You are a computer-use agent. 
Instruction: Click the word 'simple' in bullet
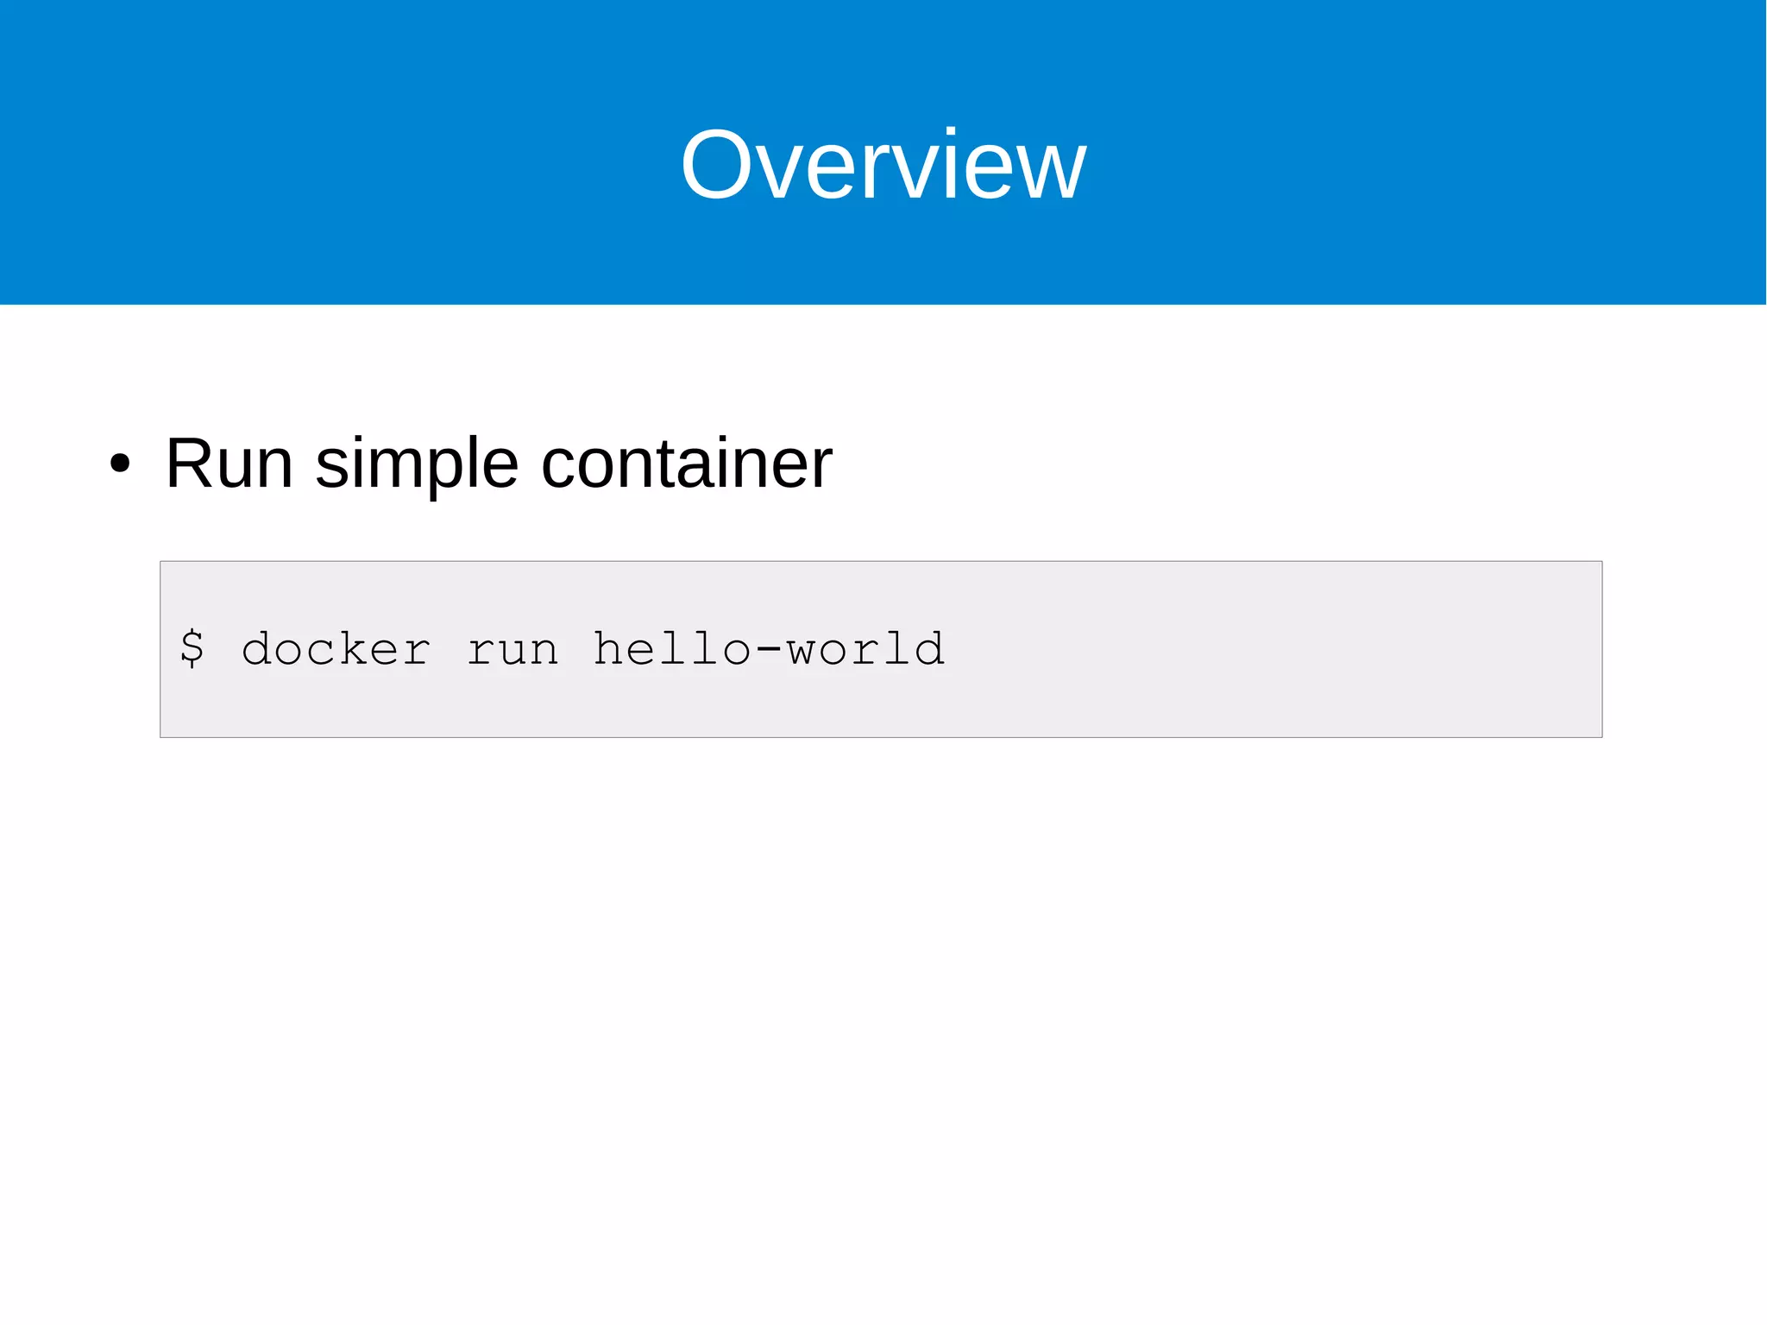(x=417, y=466)
